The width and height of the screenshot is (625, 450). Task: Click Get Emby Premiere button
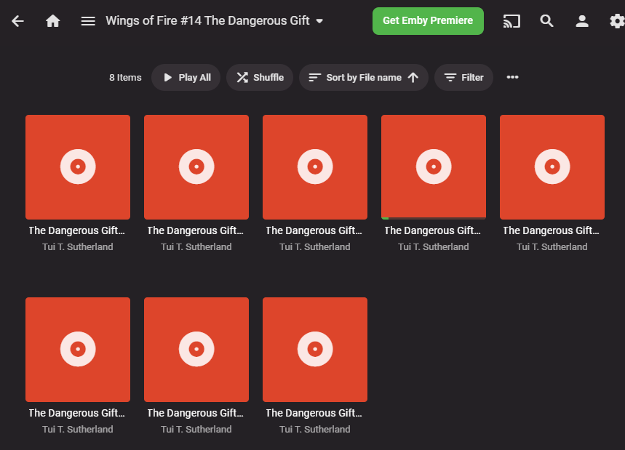(x=428, y=20)
